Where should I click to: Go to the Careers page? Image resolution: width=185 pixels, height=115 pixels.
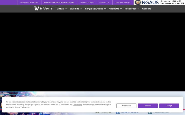coord(146,9)
